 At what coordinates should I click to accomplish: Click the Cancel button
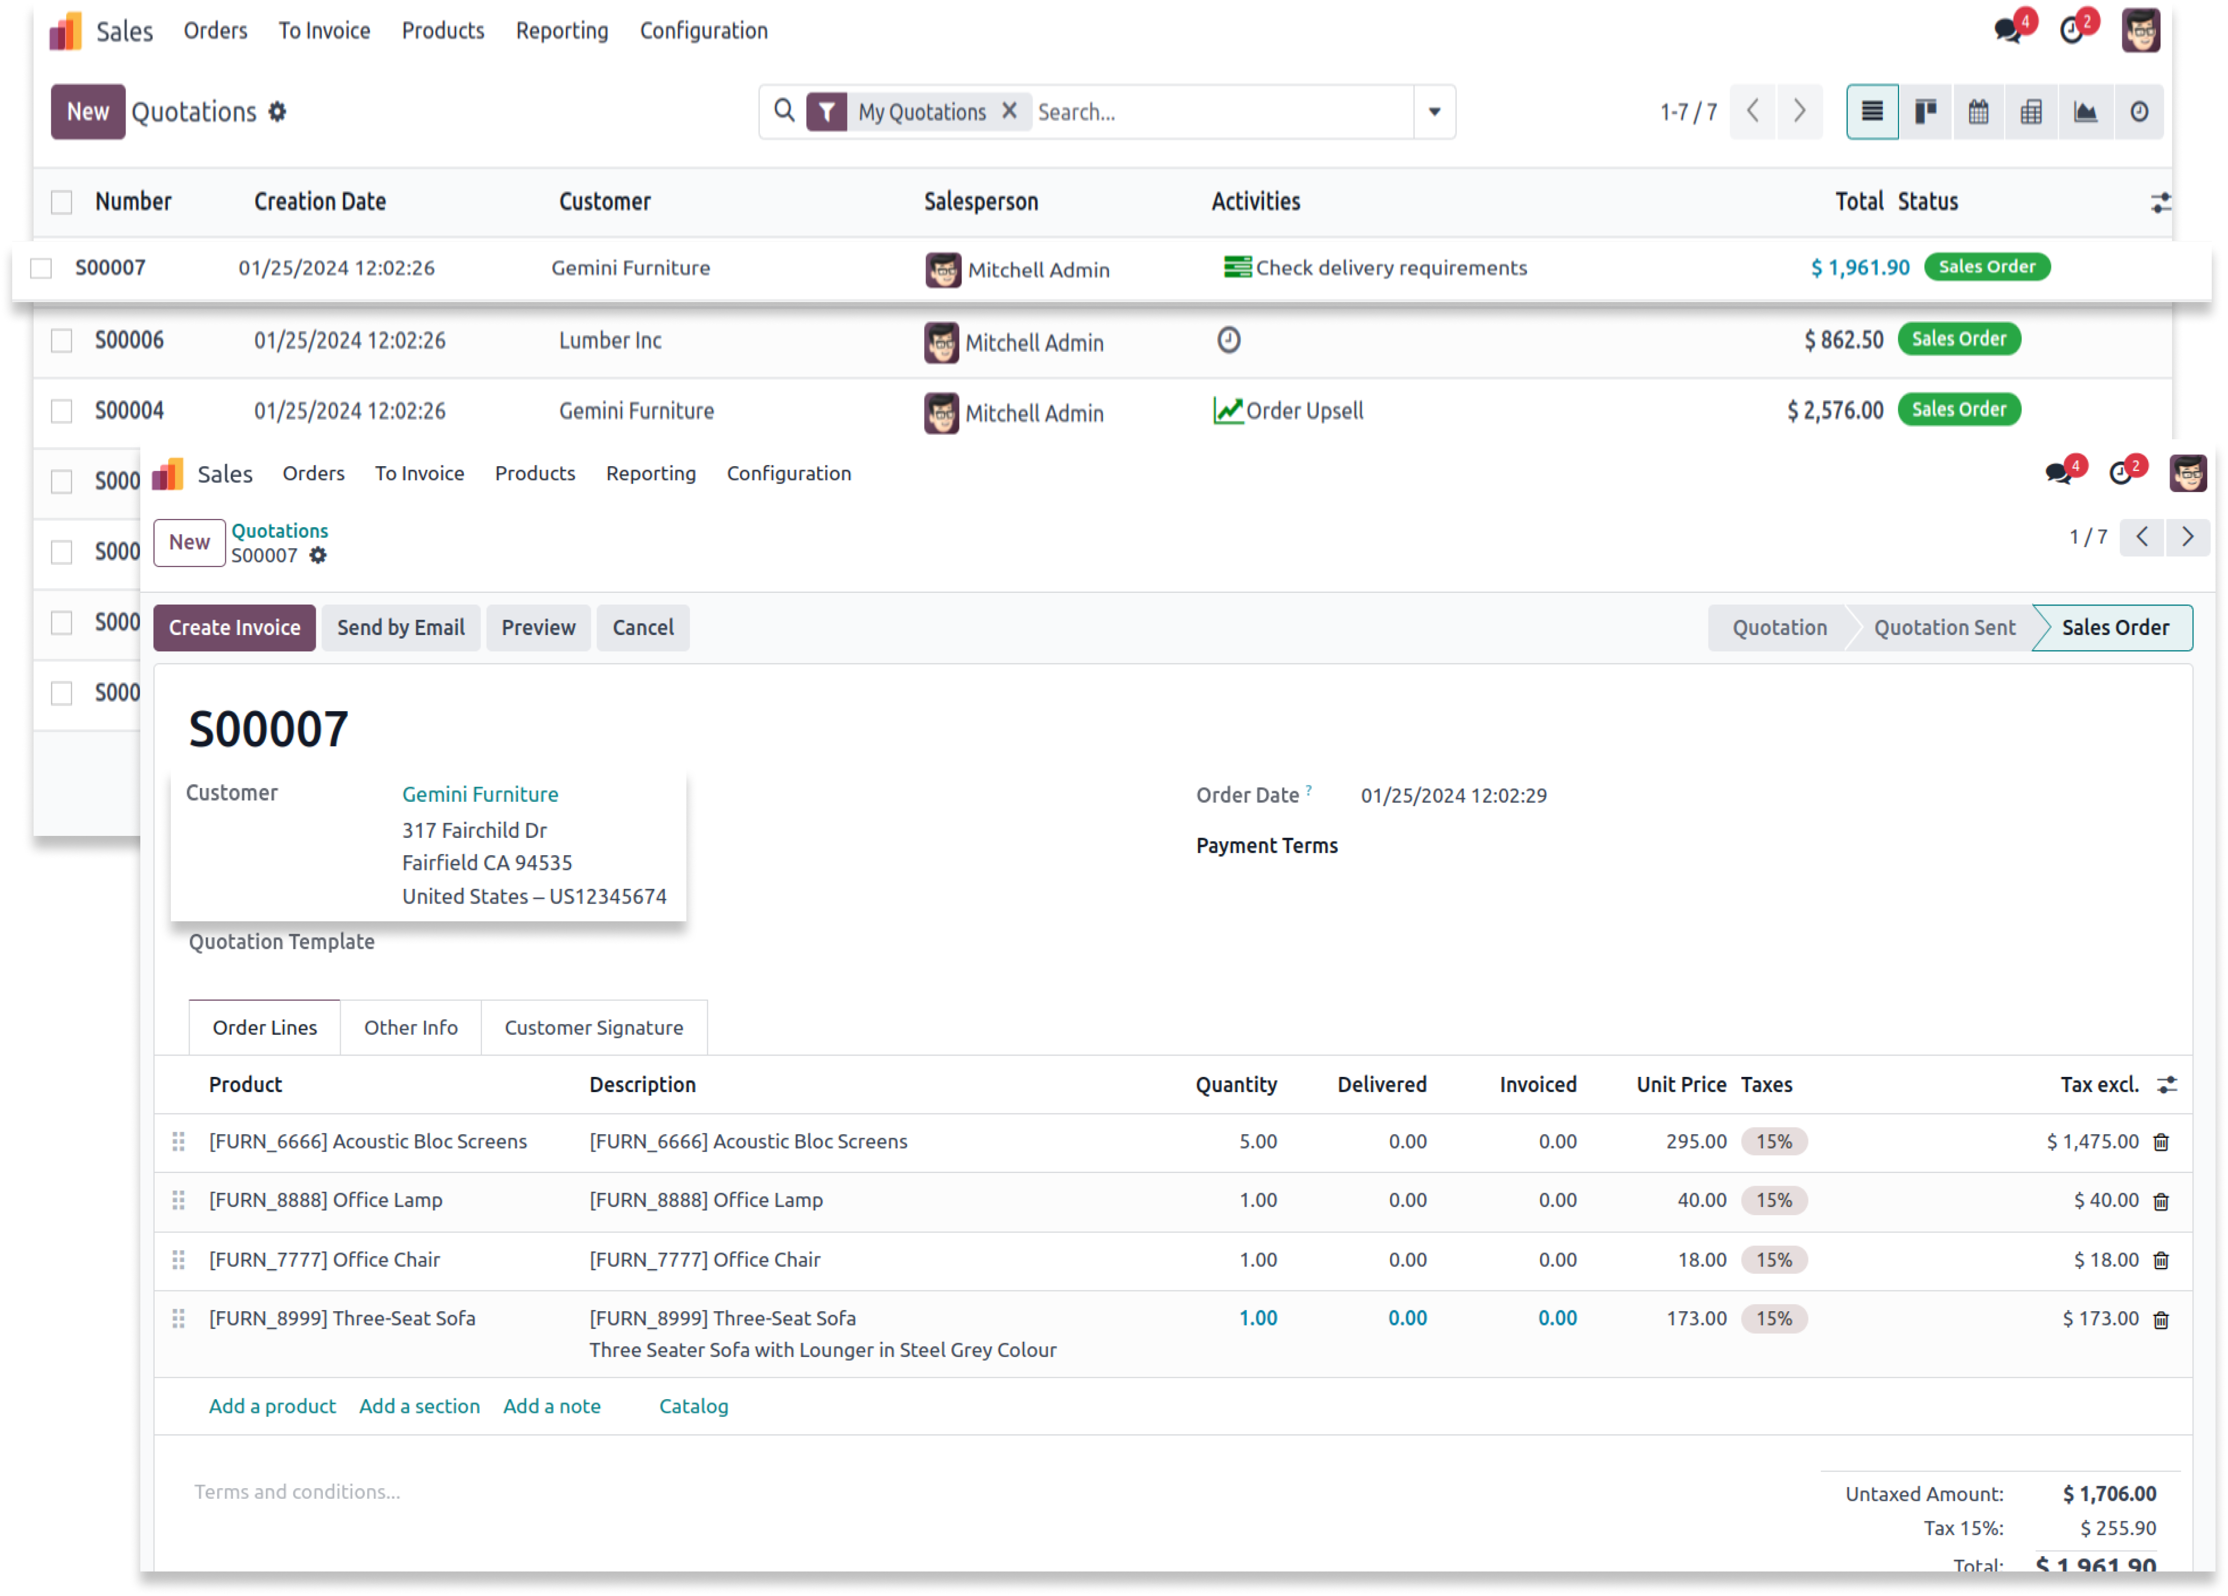tap(644, 627)
